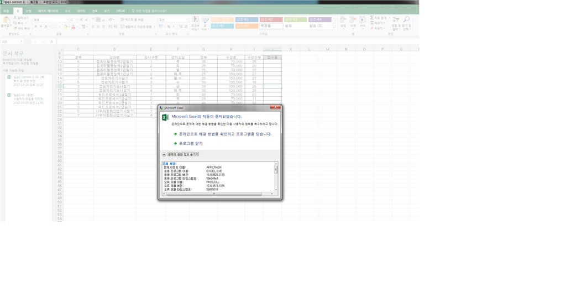
Task: Click the '문제에 관한 정보 숨기기' button
Action: (x=183, y=154)
